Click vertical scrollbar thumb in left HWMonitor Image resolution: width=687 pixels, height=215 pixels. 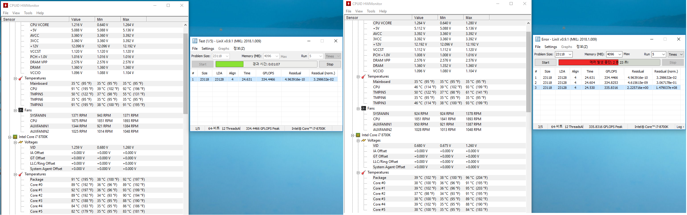[x=186, y=74]
